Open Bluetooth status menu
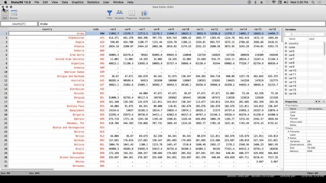The image size is (326, 183). (255, 2)
